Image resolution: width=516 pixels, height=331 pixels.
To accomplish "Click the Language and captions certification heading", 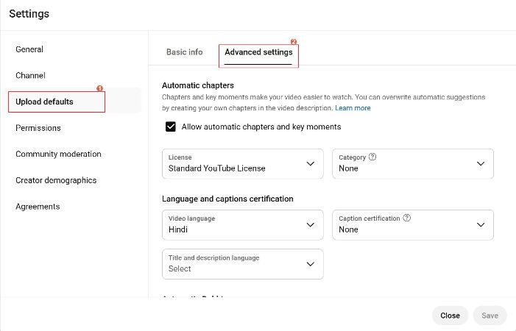I will coord(227,199).
